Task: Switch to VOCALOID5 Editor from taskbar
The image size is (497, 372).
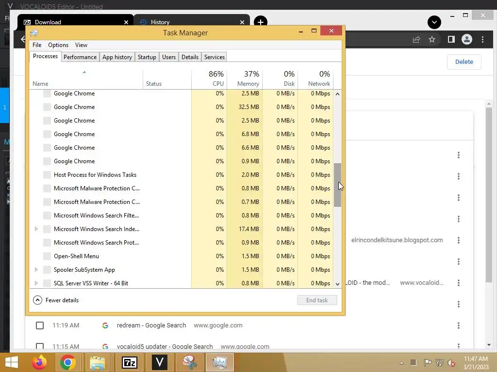Action: pyautogui.click(x=159, y=362)
